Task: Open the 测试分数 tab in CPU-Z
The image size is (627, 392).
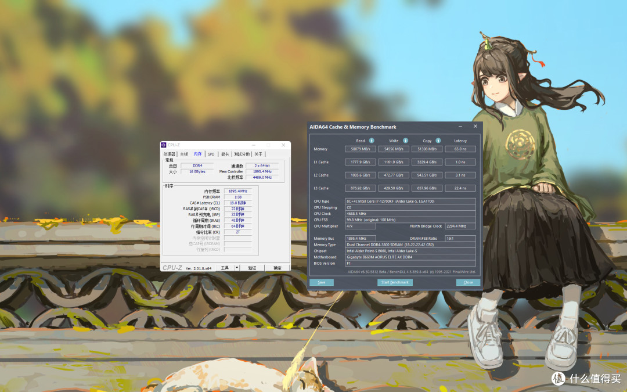Action: tap(242, 154)
